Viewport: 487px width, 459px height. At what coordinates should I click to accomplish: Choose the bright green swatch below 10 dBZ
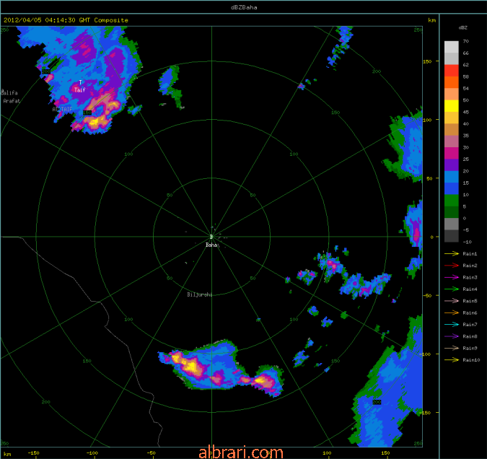(452, 201)
